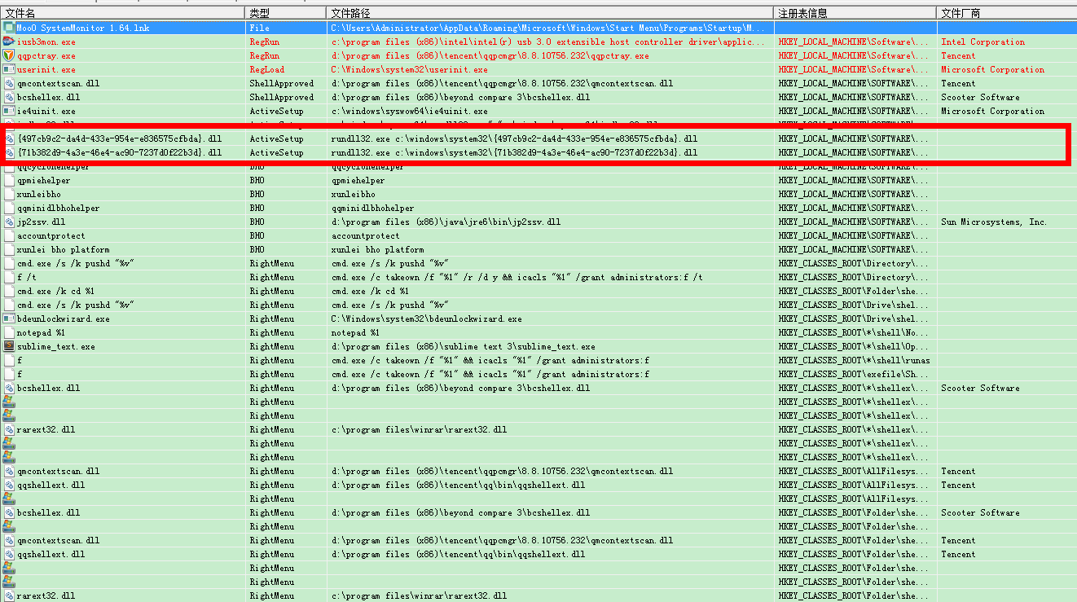Screen dimensions: 1077x602
Task: Select the ie4uinit.exe file icon
Action: (x=9, y=111)
